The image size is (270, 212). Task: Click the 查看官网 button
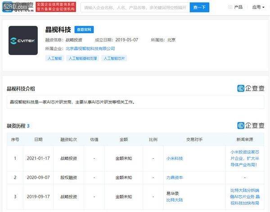84,30
